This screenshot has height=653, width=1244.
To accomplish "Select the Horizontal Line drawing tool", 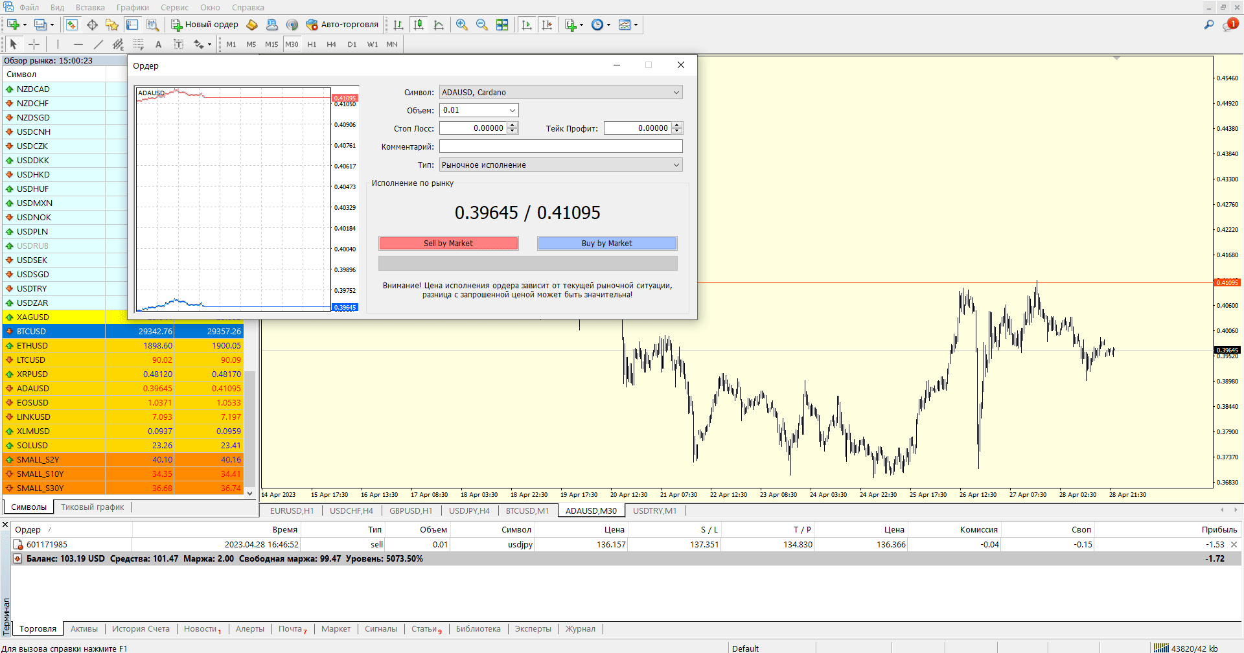I will coord(78,44).
